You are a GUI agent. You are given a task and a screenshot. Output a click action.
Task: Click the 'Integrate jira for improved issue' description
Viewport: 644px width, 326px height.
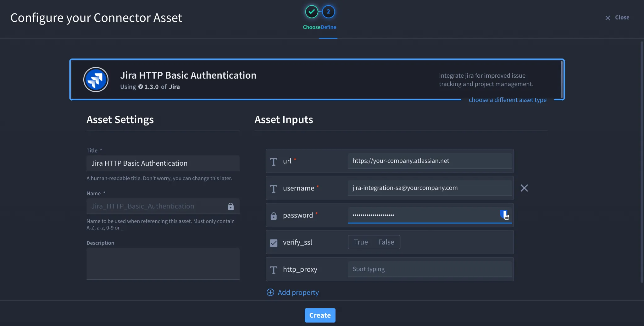(486, 80)
